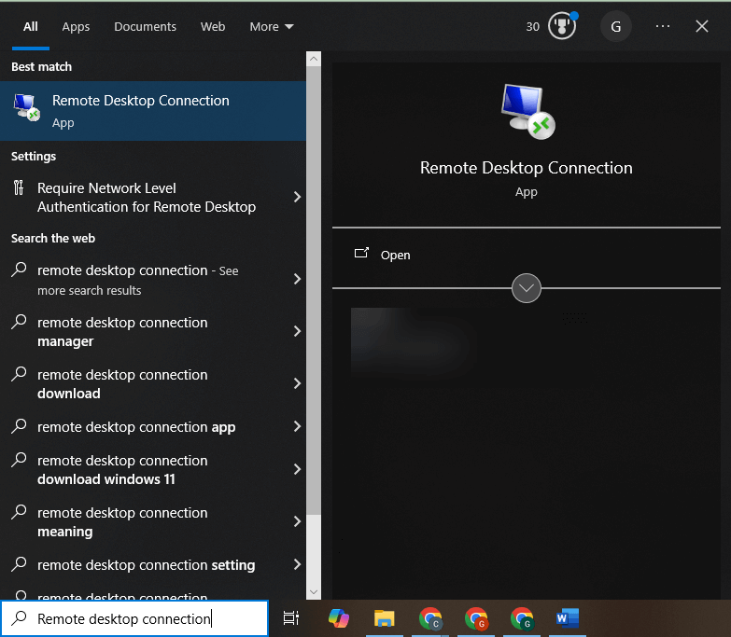Expand the remote desktop connection manager suggestion
The width and height of the screenshot is (731, 637).
[297, 331]
